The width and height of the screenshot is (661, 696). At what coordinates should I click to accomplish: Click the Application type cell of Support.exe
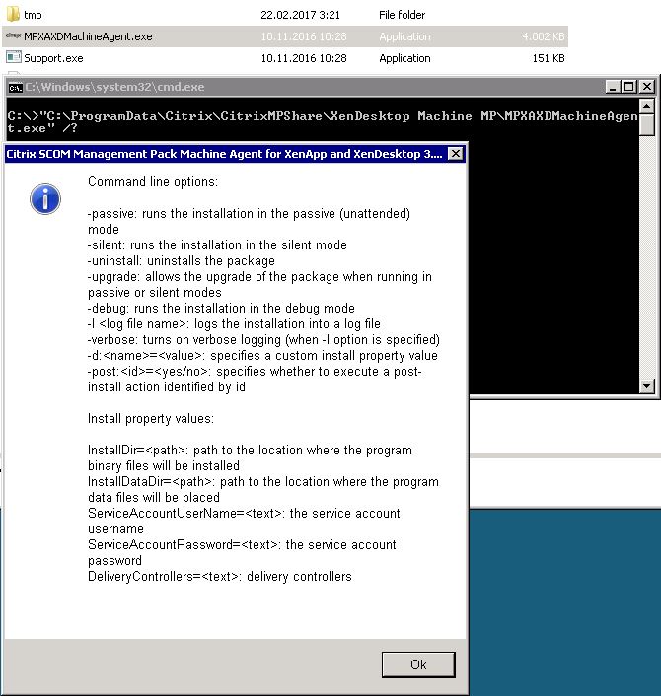404,58
